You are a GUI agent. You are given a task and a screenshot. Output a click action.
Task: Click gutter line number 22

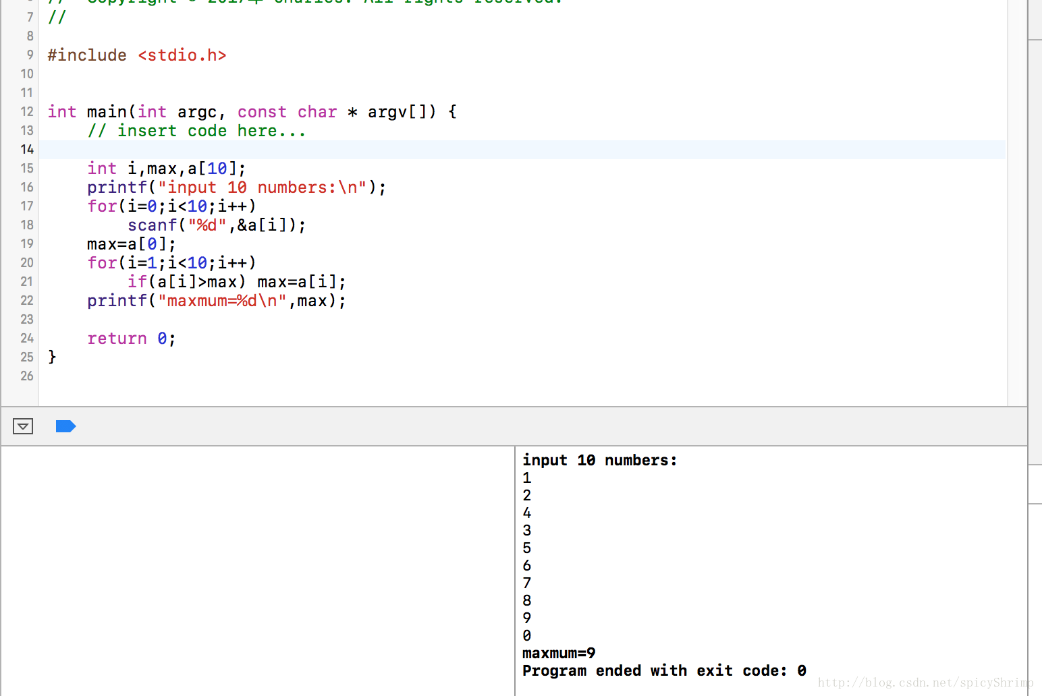[27, 300]
